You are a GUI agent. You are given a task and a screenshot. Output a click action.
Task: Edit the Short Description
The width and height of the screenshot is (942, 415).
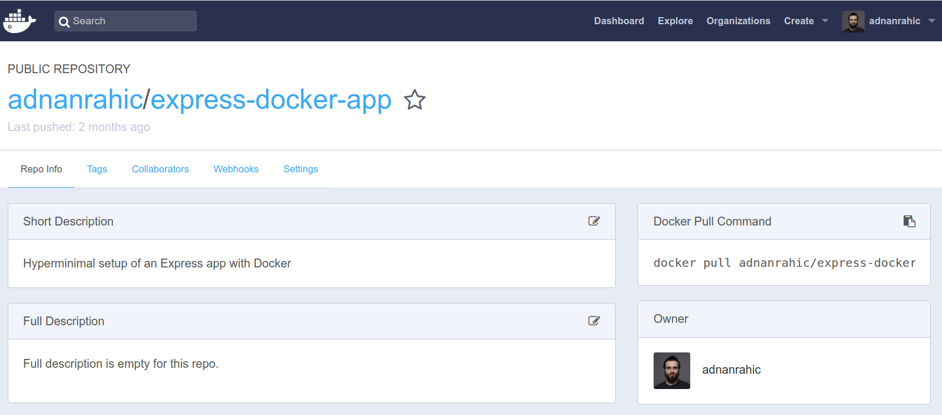click(594, 221)
